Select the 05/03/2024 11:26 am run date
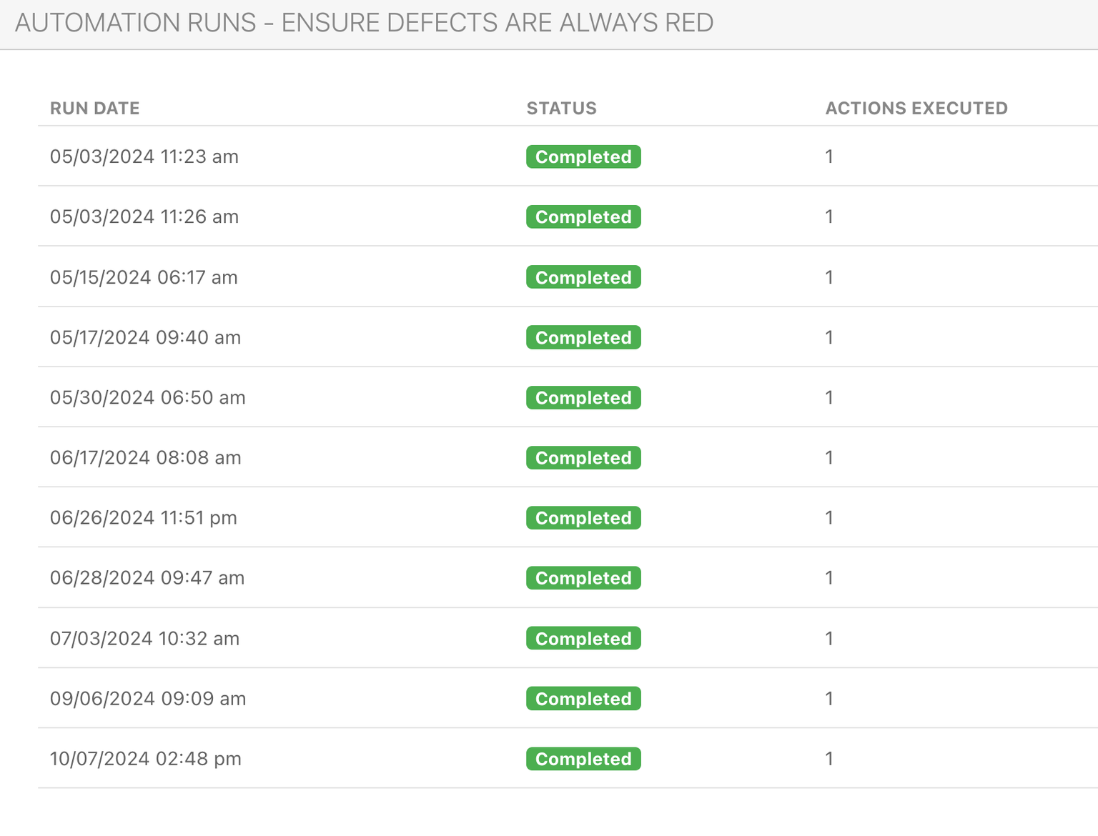The image size is (1098, 836). point(144,217)
